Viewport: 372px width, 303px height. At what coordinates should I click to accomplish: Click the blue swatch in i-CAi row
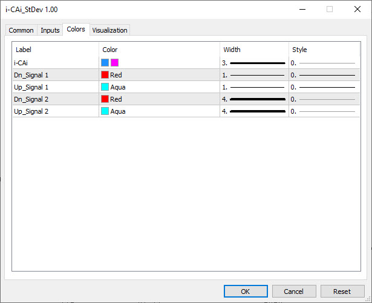[x=105, y=63]
